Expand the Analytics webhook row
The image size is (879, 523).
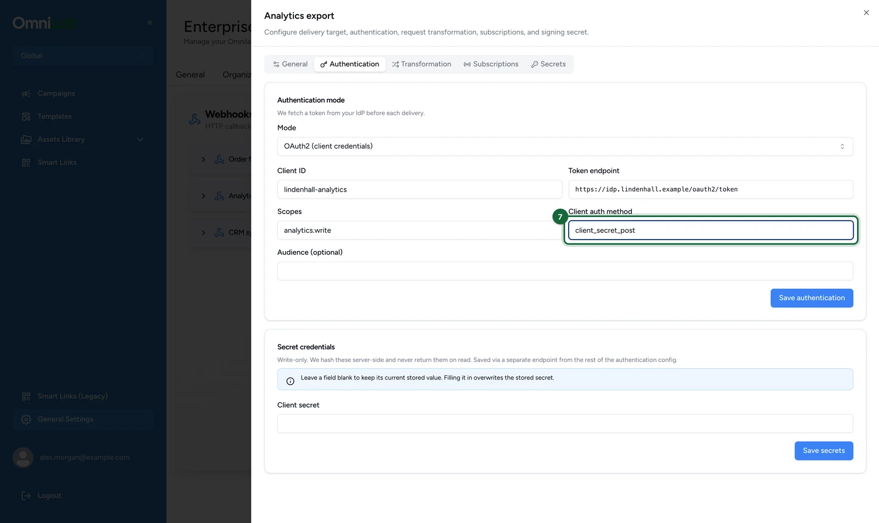tap(203, 196)
